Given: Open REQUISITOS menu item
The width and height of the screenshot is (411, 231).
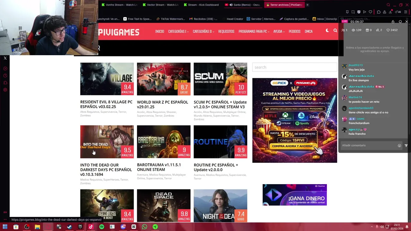Looking at the screenshot, I should pos(226,31).
